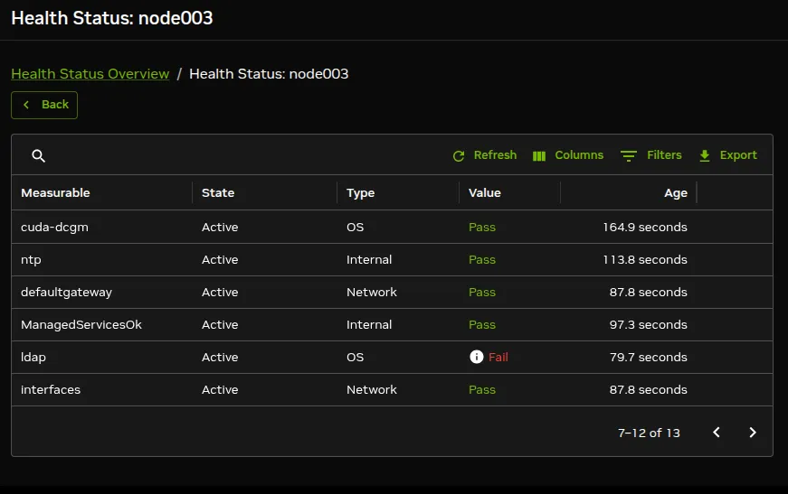Click the Network type in interfaces row
The width and height of the screenshot is (788, 494).
[372, 389]
